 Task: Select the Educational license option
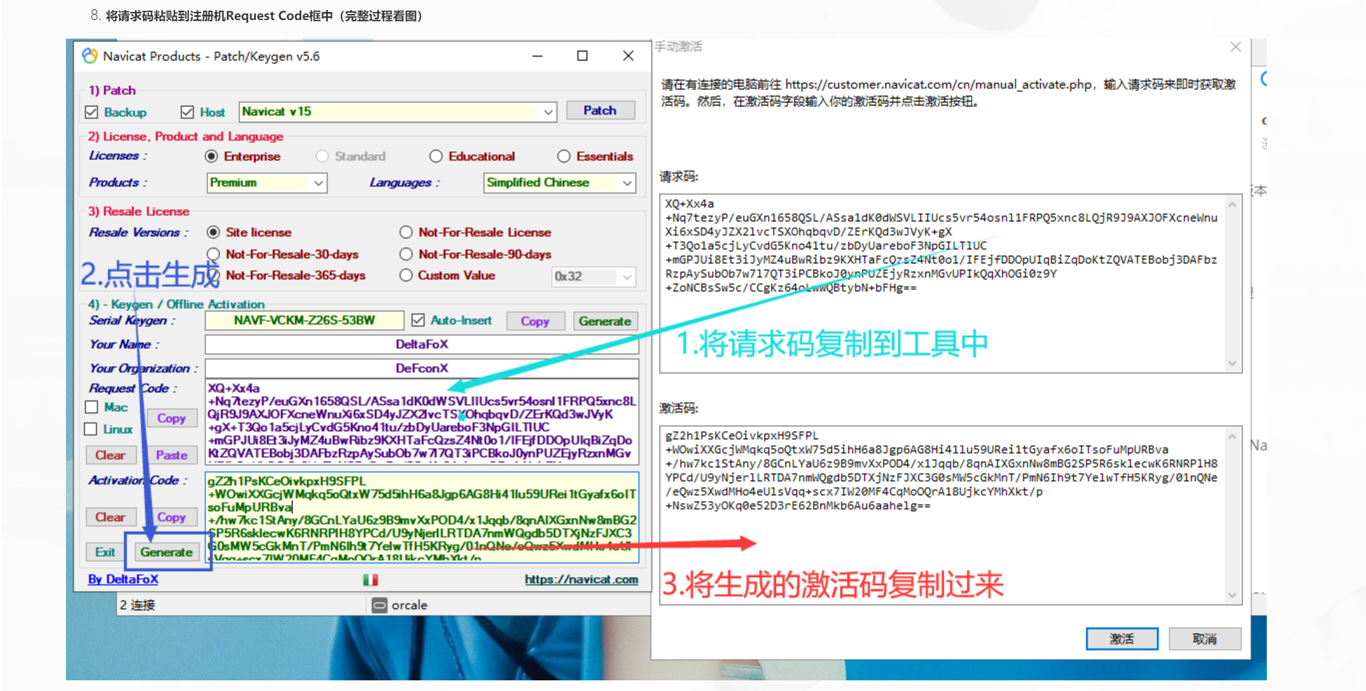pyautogui.click(x=436, y=156)
